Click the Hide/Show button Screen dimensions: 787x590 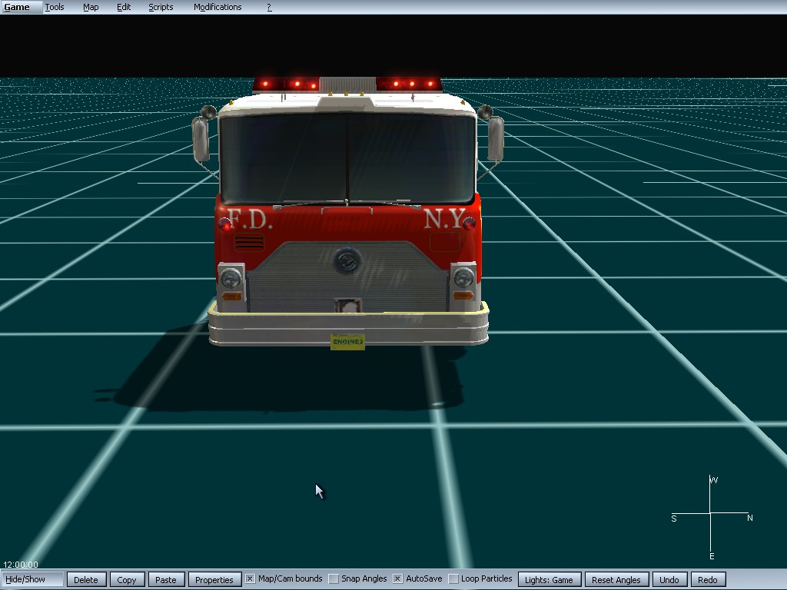click(32, 579)
